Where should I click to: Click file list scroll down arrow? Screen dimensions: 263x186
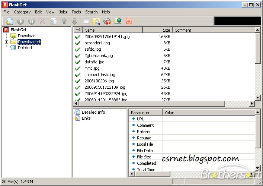[x=258, y=97]
